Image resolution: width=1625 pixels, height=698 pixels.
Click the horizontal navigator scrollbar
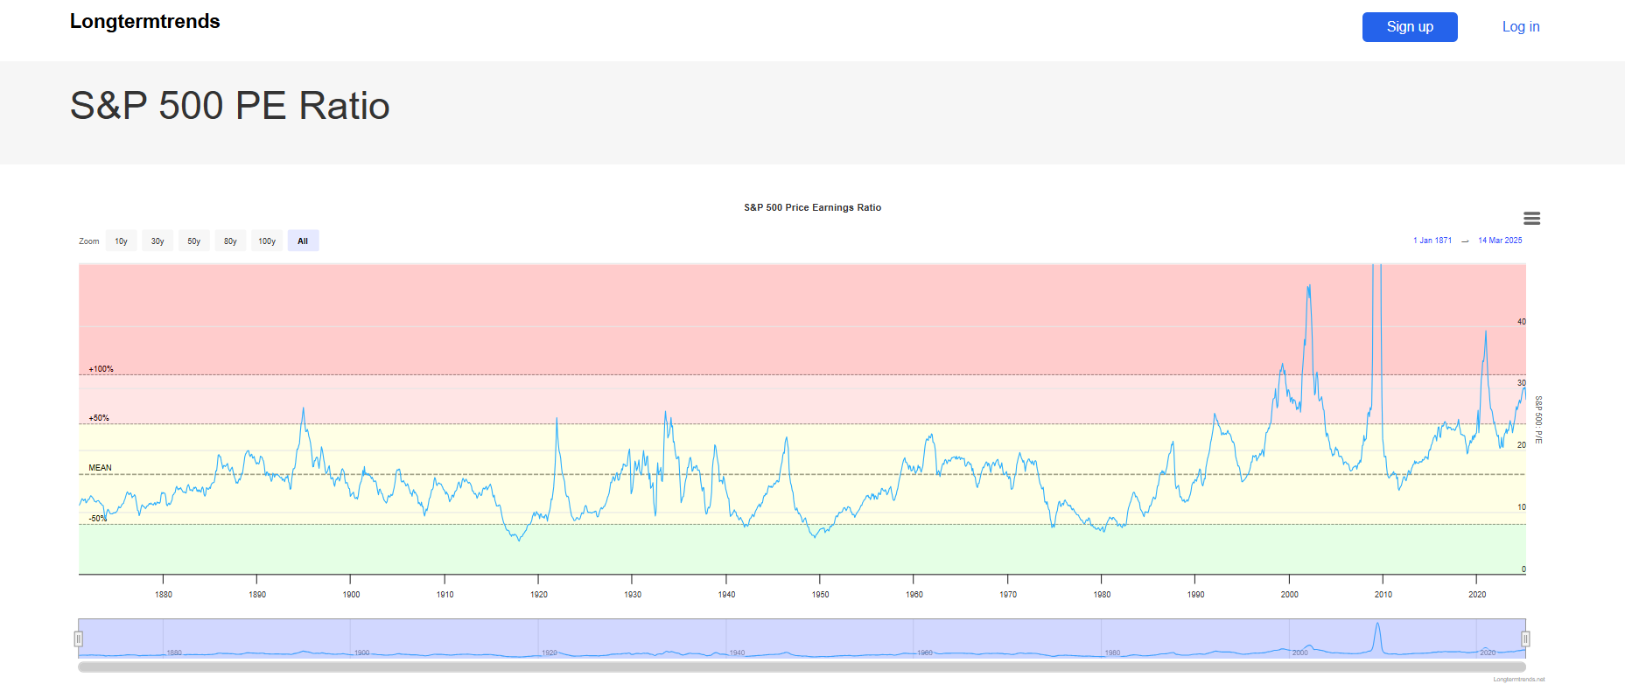pyautogui.click(x=802, y=667)
